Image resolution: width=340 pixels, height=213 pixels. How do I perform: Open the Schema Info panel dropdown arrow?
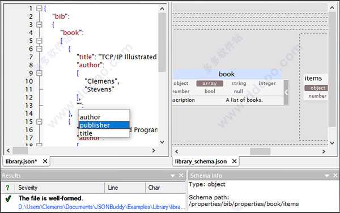coord(327,176)
